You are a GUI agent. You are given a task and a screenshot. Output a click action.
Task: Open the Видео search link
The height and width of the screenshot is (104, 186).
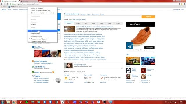89,14
